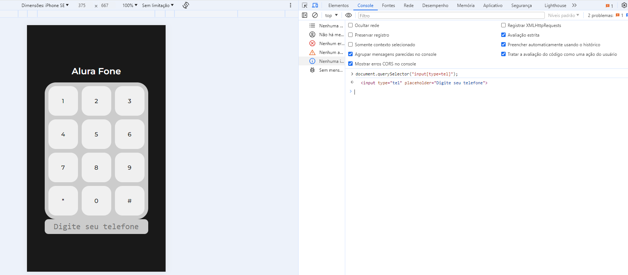Switch to the Segurança tab
Image resolution: width=628 pixels, height=275 pixels.
coord(521,5)
